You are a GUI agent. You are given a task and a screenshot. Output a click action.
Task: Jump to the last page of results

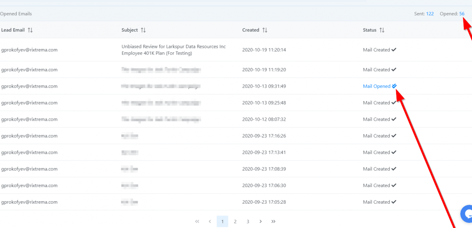tap(273, 222)
